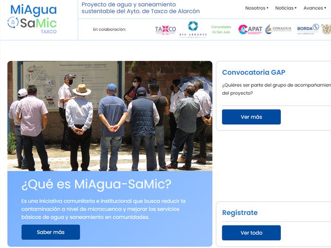Open the CONAGUA partner logo

(x=278, y=29)
